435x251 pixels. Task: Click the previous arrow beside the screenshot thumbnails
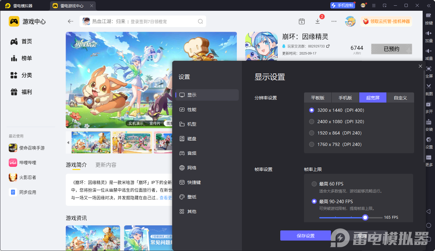[68, 142]
